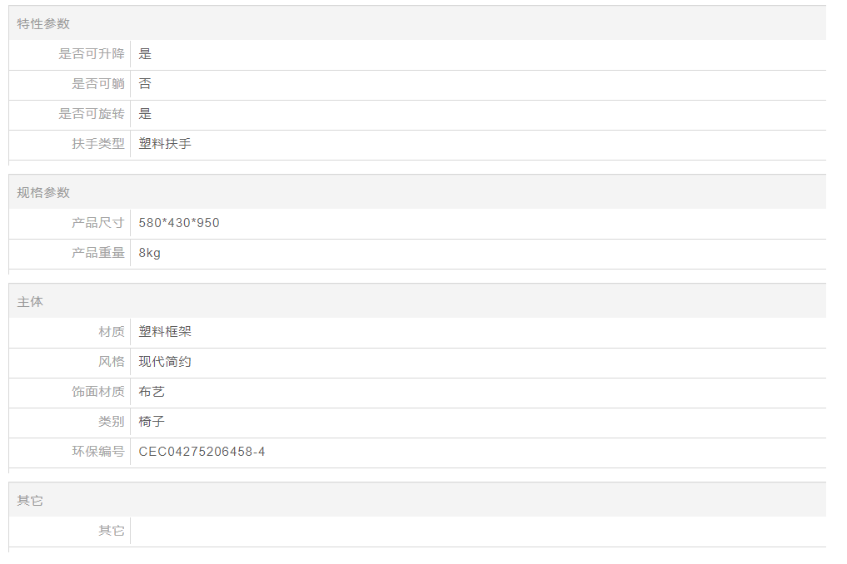Select the 现代简约 style value
This screenshot has height=564, width=847.
coord(165,362)
